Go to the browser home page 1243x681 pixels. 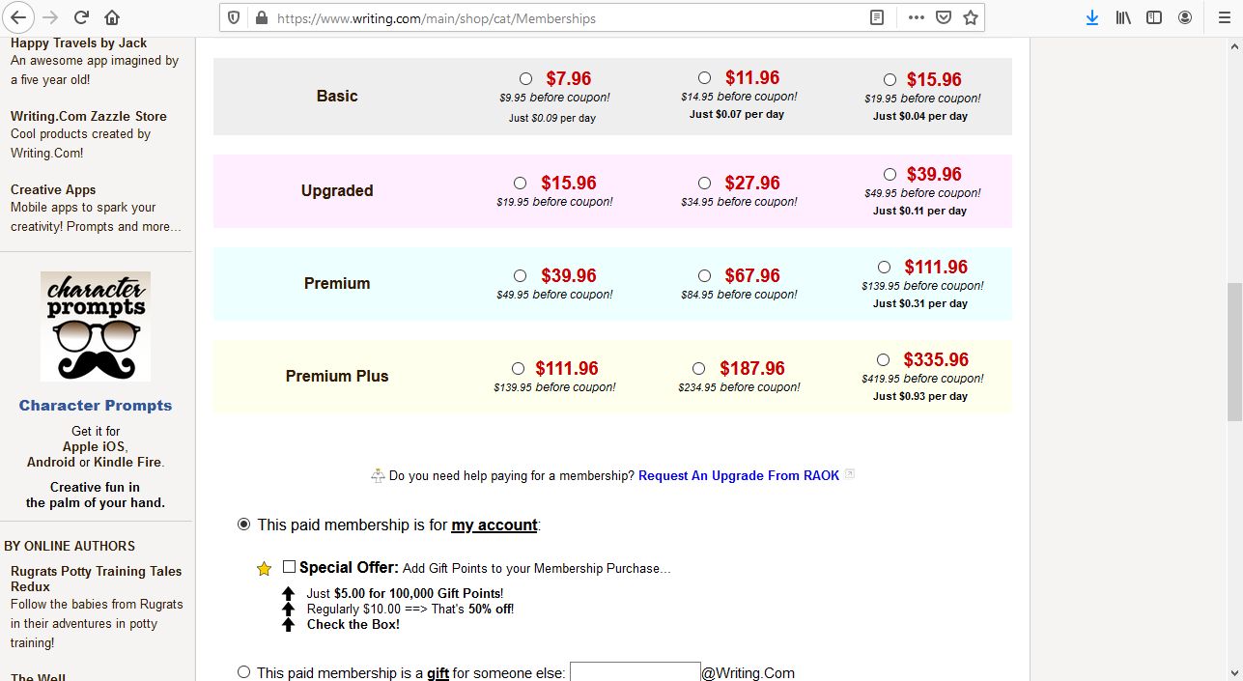point(112,17)
